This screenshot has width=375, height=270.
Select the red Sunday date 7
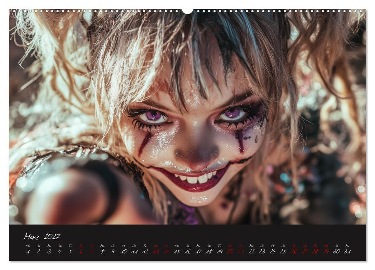92,251
